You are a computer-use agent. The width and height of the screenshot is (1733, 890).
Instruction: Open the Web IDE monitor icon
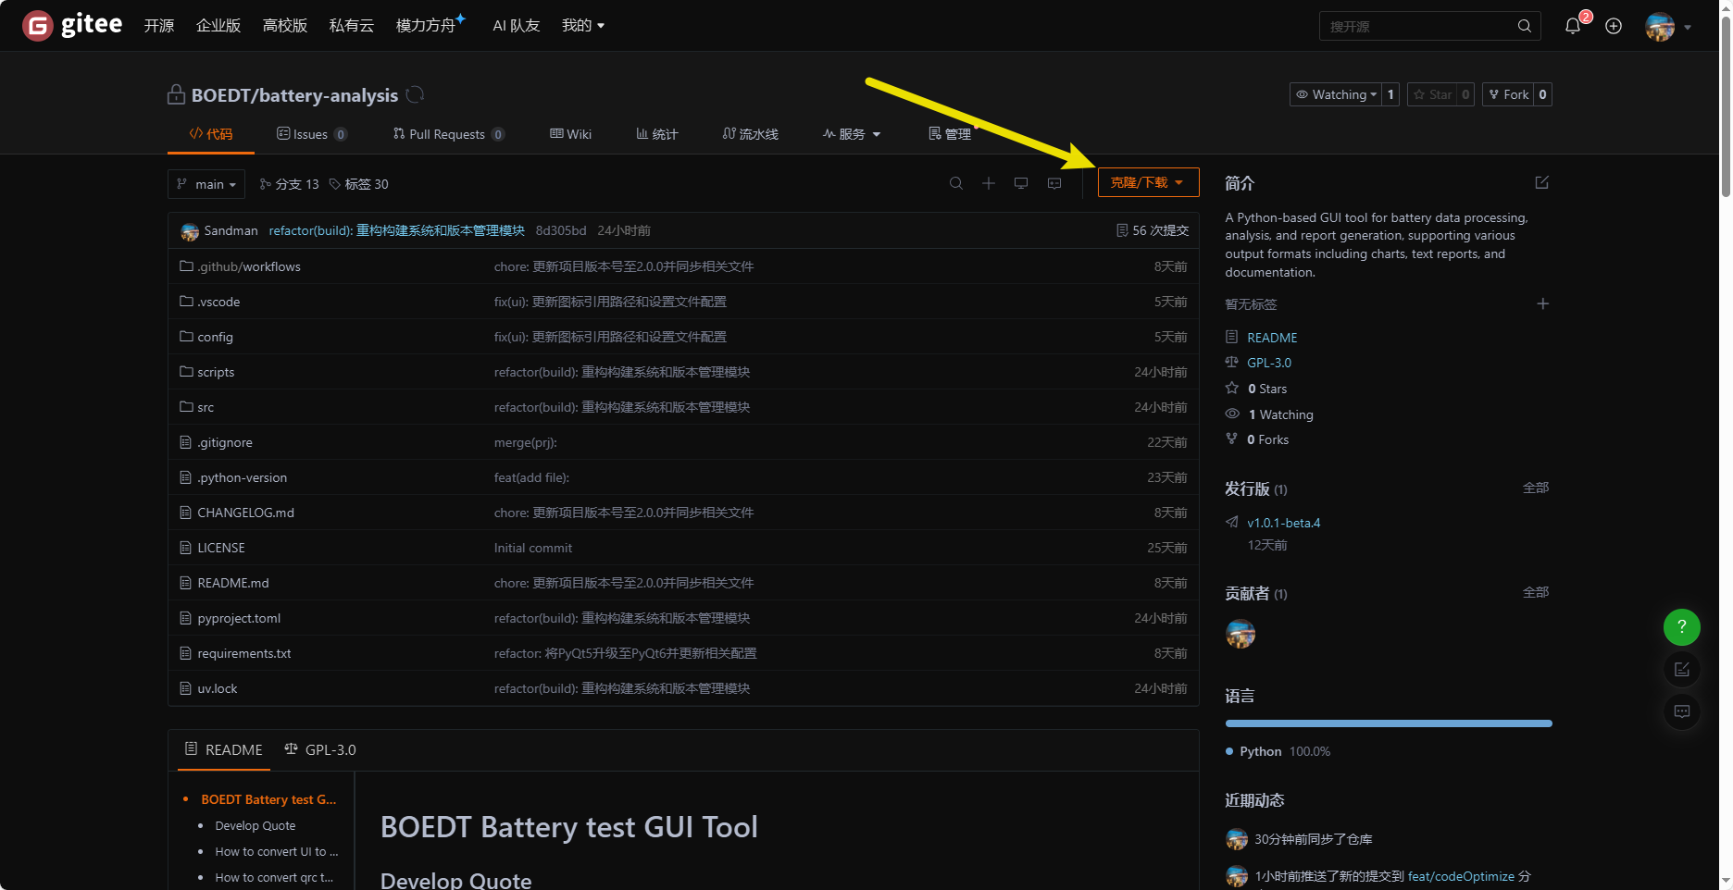1021,183
